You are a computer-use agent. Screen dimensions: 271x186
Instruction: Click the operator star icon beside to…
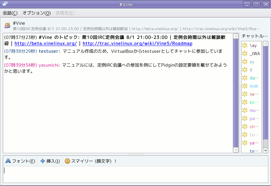coord(245,135)
